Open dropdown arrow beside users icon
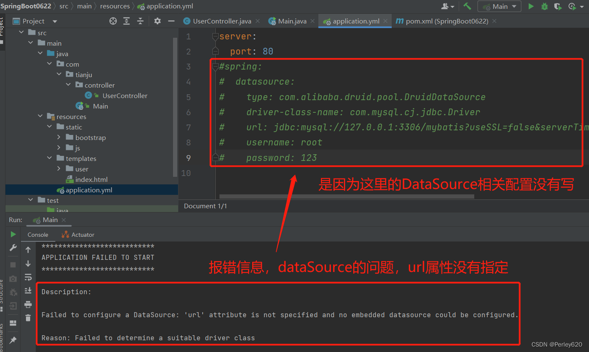Image resolution: width=589 pixels, height=352 pixels. 453,7
